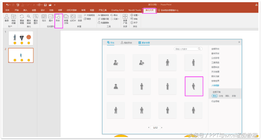261x140 pixels.
Task: Open the 只读 read-only dropdown
Action: [115, 19]
